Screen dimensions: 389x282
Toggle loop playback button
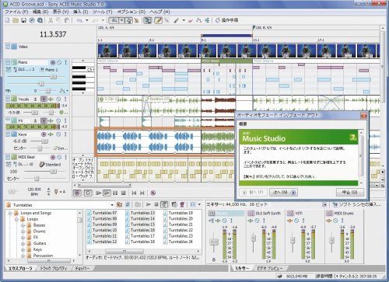[x=88, y=193]
